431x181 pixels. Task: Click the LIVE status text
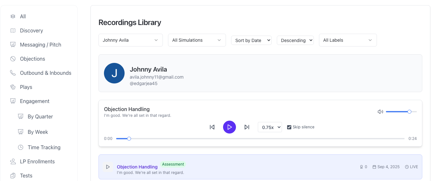414,167
